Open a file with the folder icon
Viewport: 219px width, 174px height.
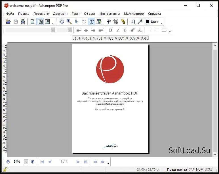8,22
